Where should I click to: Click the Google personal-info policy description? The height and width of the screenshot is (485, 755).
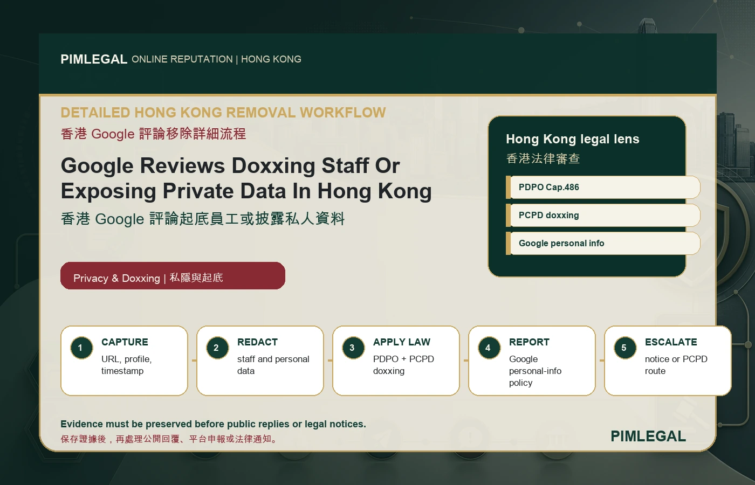pos(535,371)
